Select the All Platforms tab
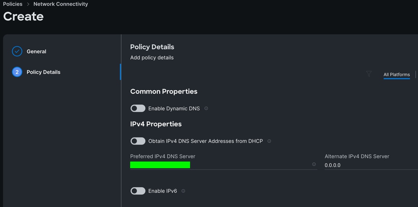 397,75
